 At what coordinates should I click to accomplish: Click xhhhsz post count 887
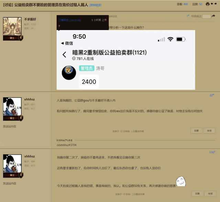tap(33, 104)
